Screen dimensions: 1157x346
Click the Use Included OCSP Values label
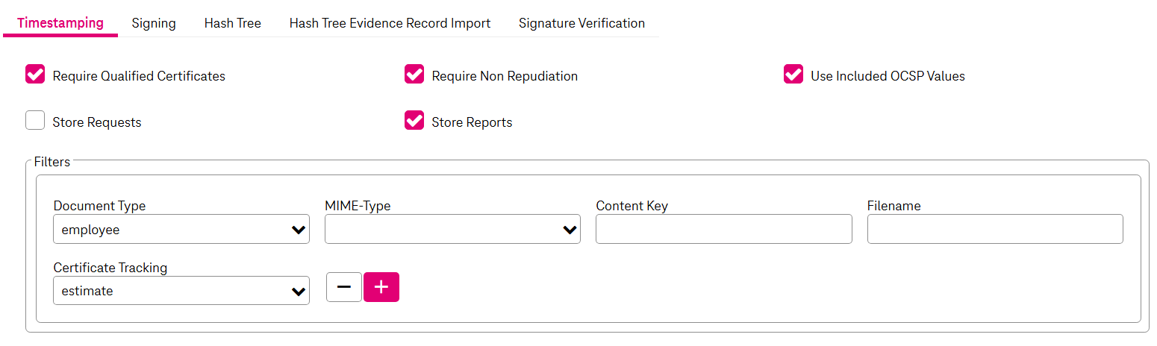[888, 76]
